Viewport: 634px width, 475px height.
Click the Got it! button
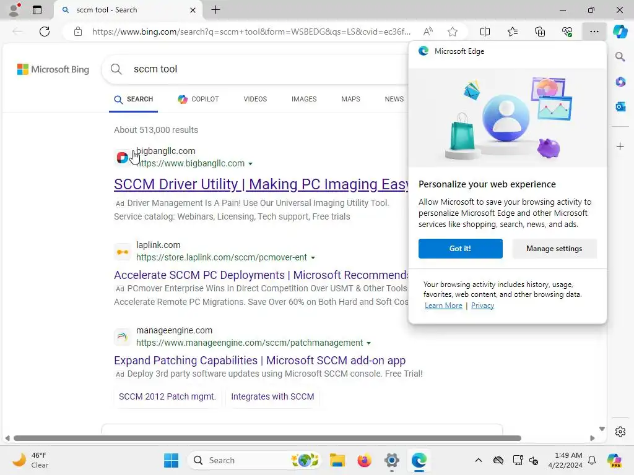(x=460, y=249)
